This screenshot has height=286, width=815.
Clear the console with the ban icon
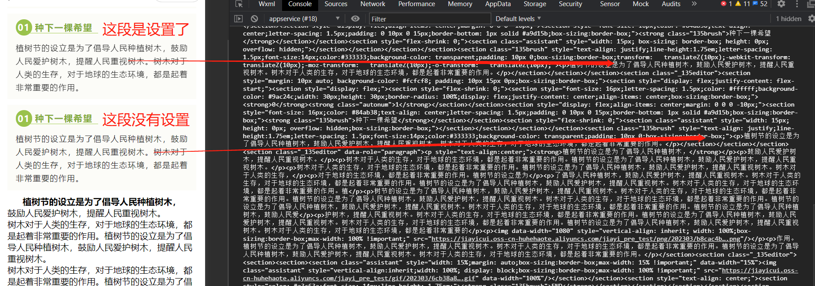point(254,19)
